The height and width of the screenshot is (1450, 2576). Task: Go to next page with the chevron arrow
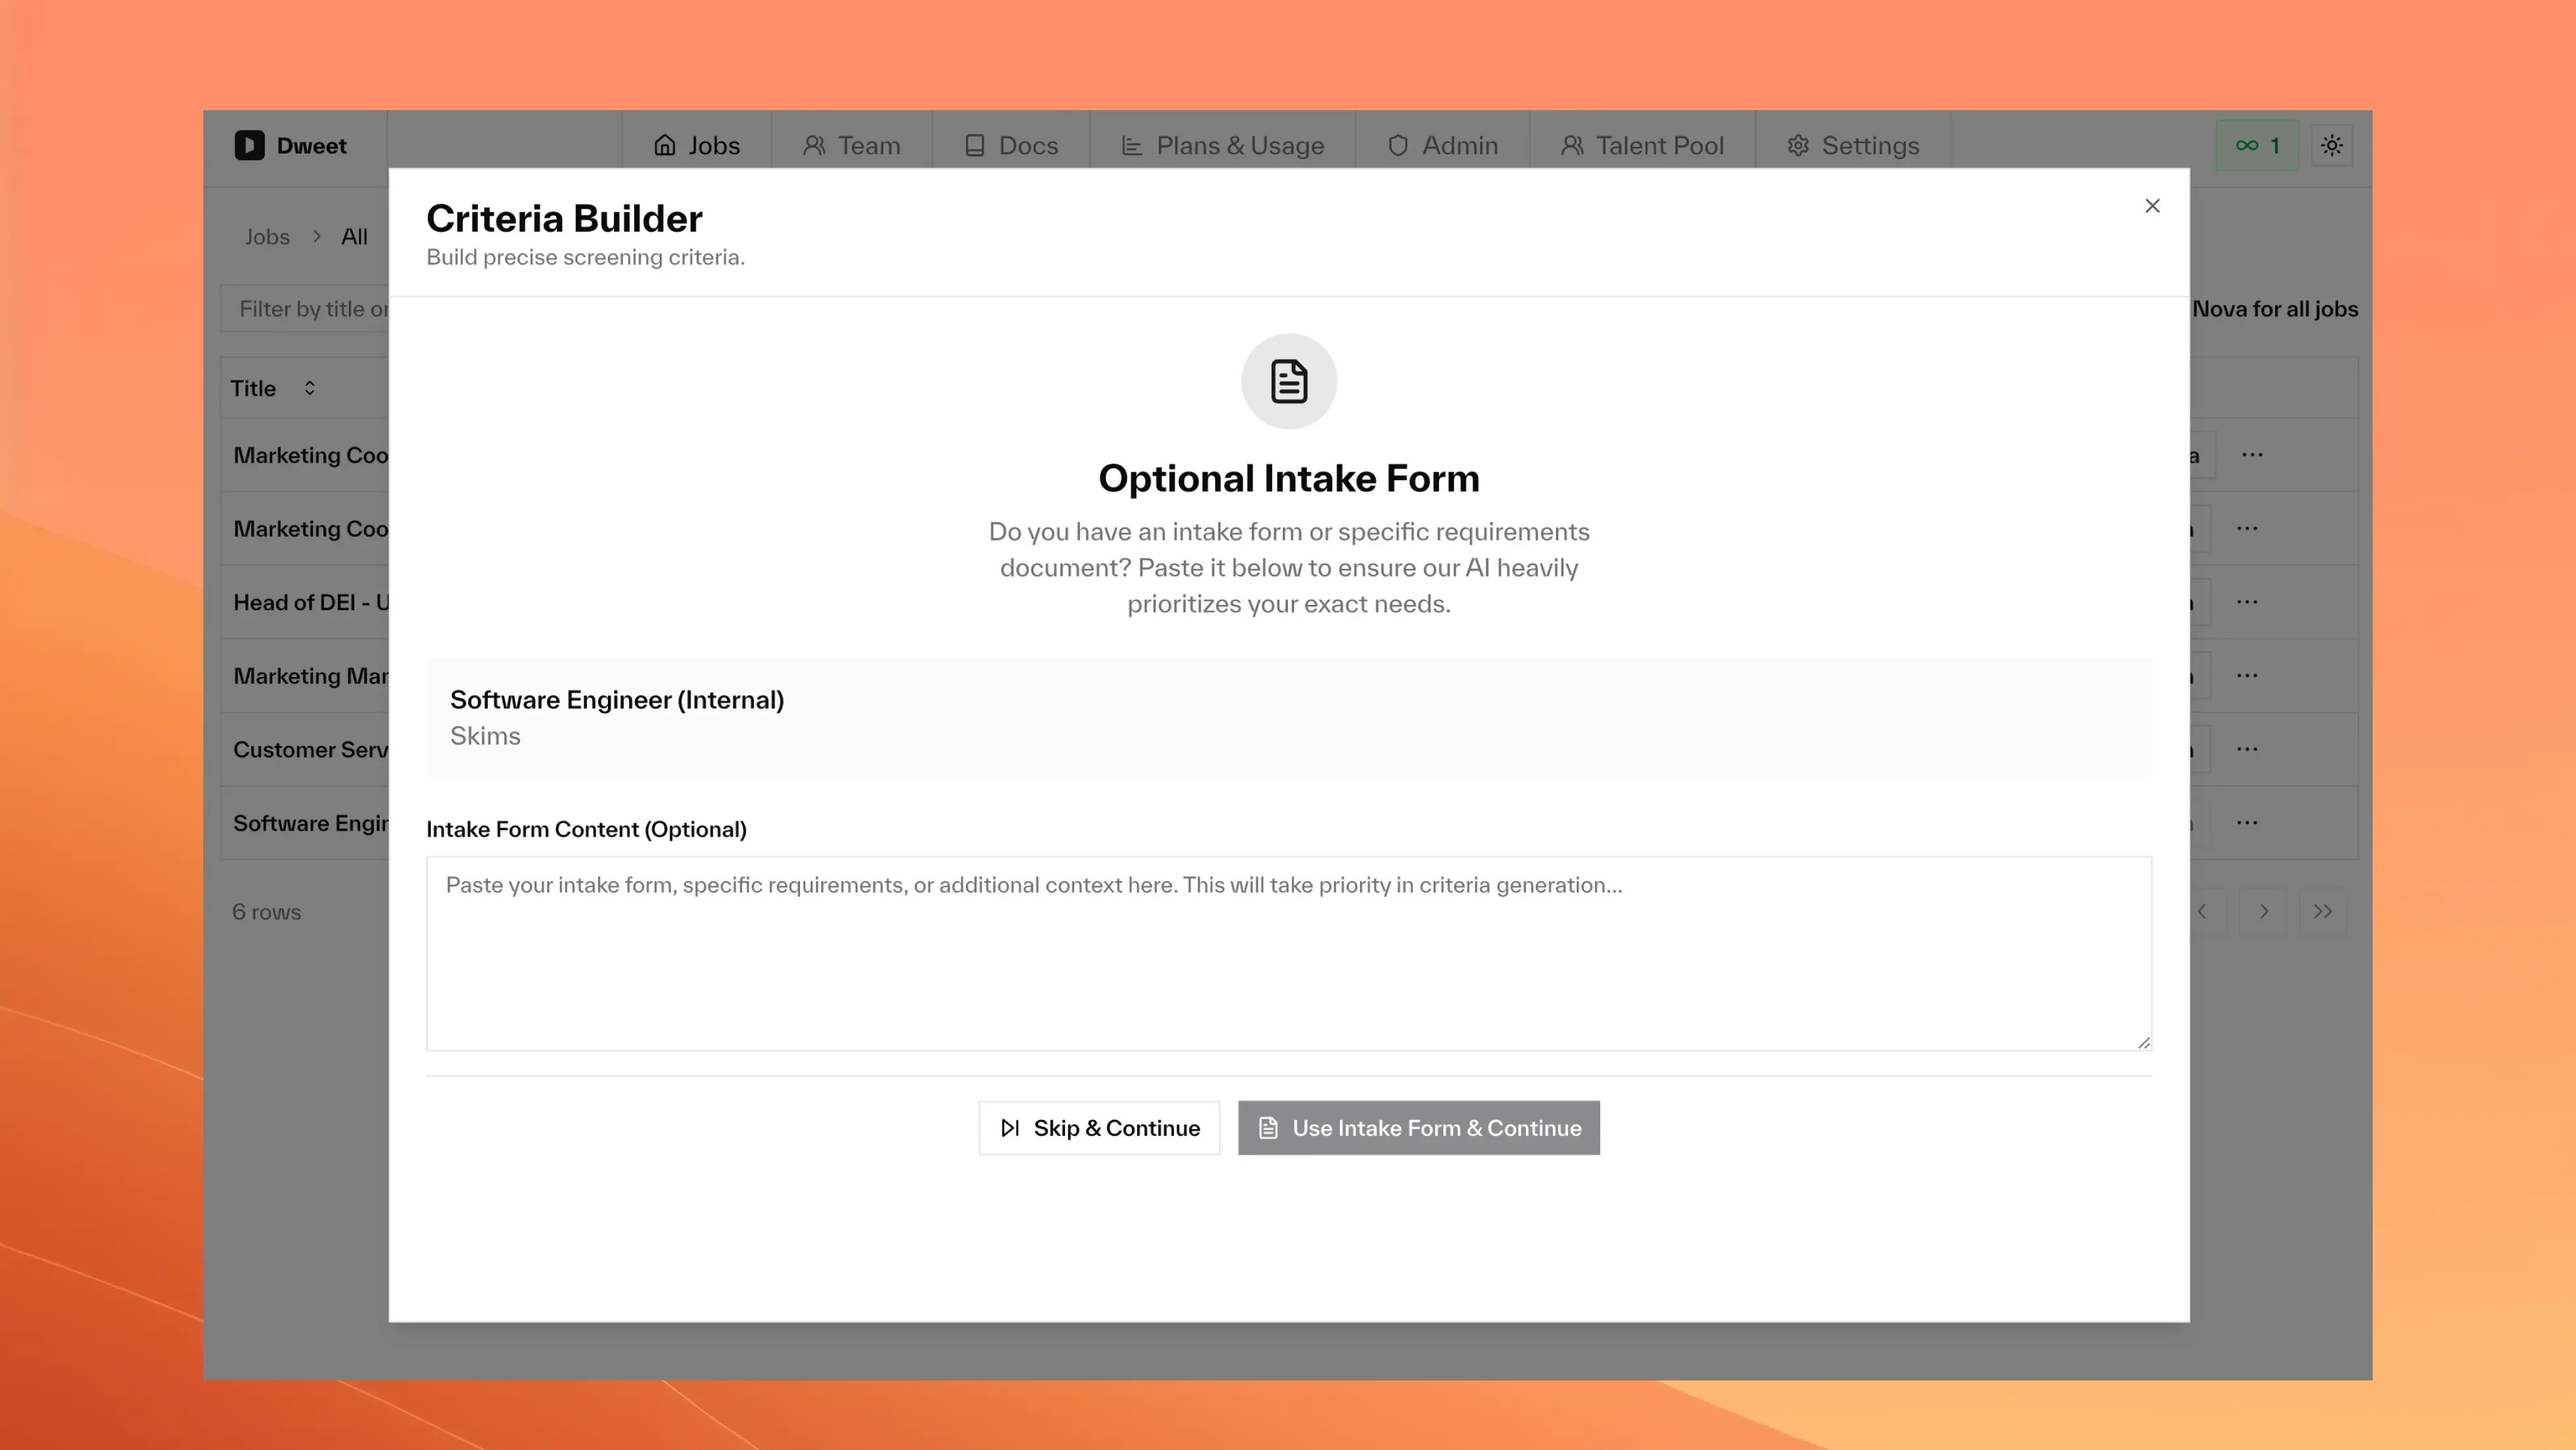pos(2263,911)
